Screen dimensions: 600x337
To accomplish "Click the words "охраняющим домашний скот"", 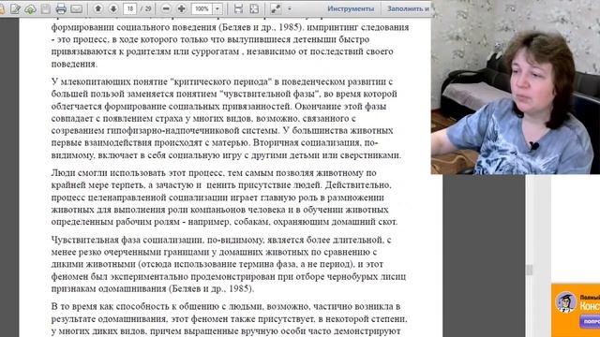I will tap(335, 222).
